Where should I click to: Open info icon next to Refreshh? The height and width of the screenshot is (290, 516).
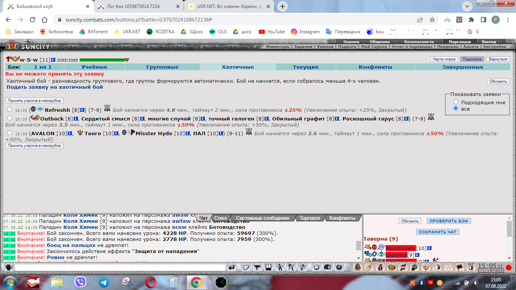[82, 110]
